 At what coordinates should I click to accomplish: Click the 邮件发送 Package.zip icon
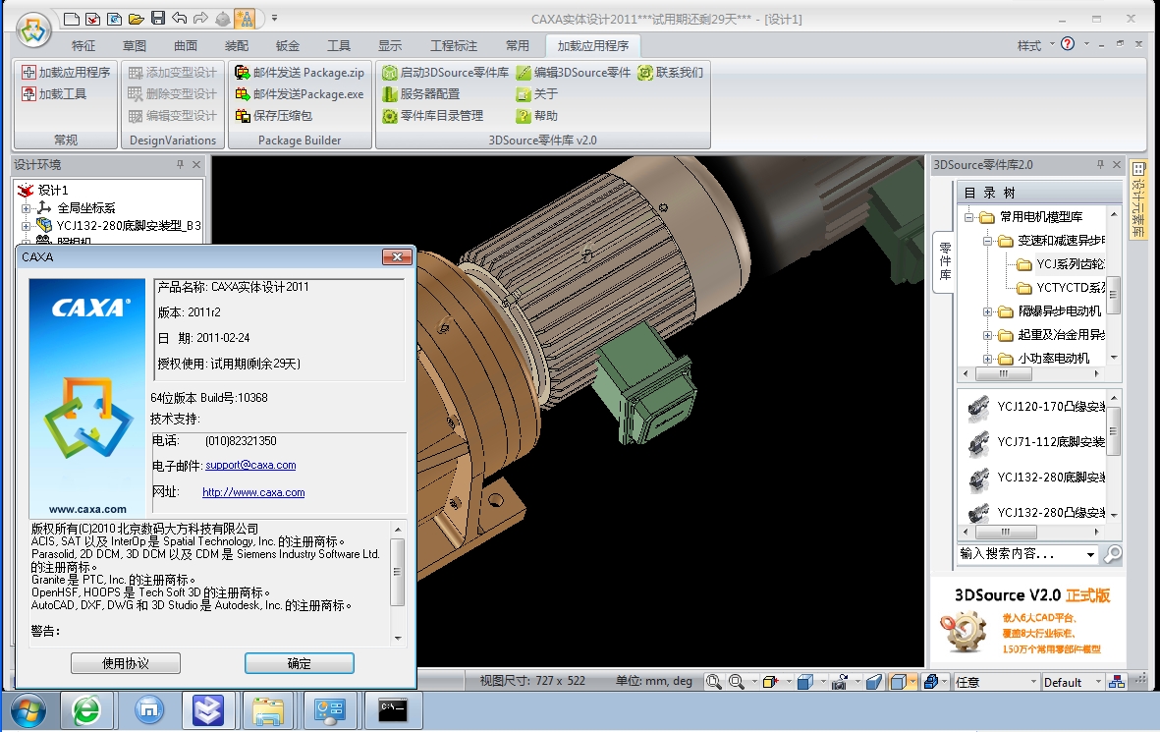click(243, 73)
